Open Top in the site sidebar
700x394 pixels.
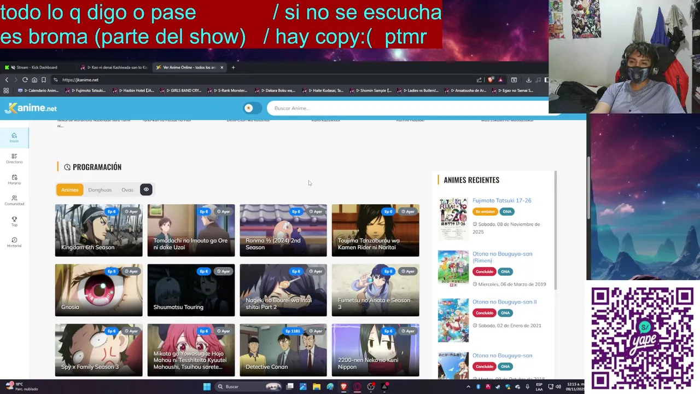14,221
